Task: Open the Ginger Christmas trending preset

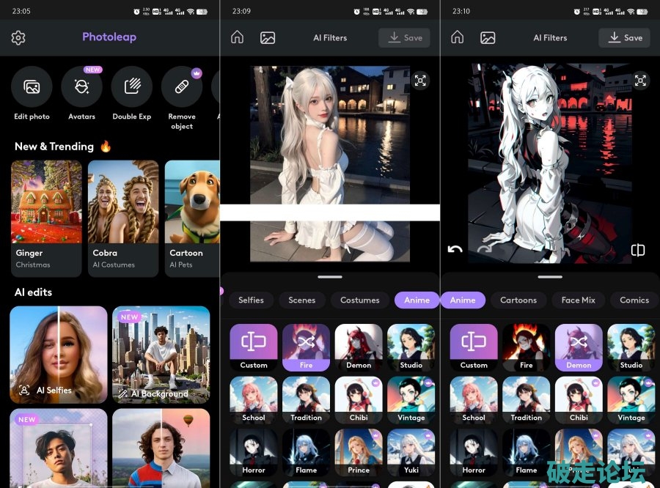Action: click(x=46, y=218)
